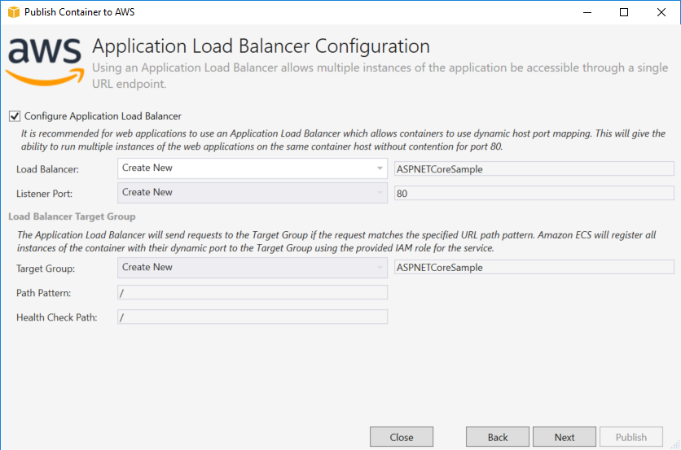Click the Application Load Balancer Configuration heading
Image resolution: width=681 pixels, height=450 pixels.
[261, 46]
